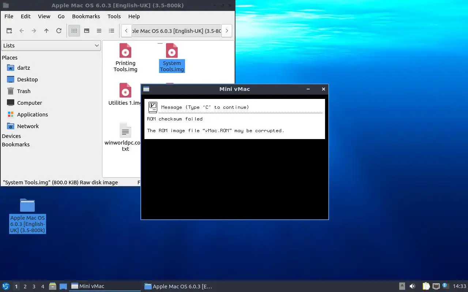Viewport: 468px width, 292px height.
Task: Activate Apple Mac OS 6.0.3 taskbar entry
Action: [x=178, y=287]
